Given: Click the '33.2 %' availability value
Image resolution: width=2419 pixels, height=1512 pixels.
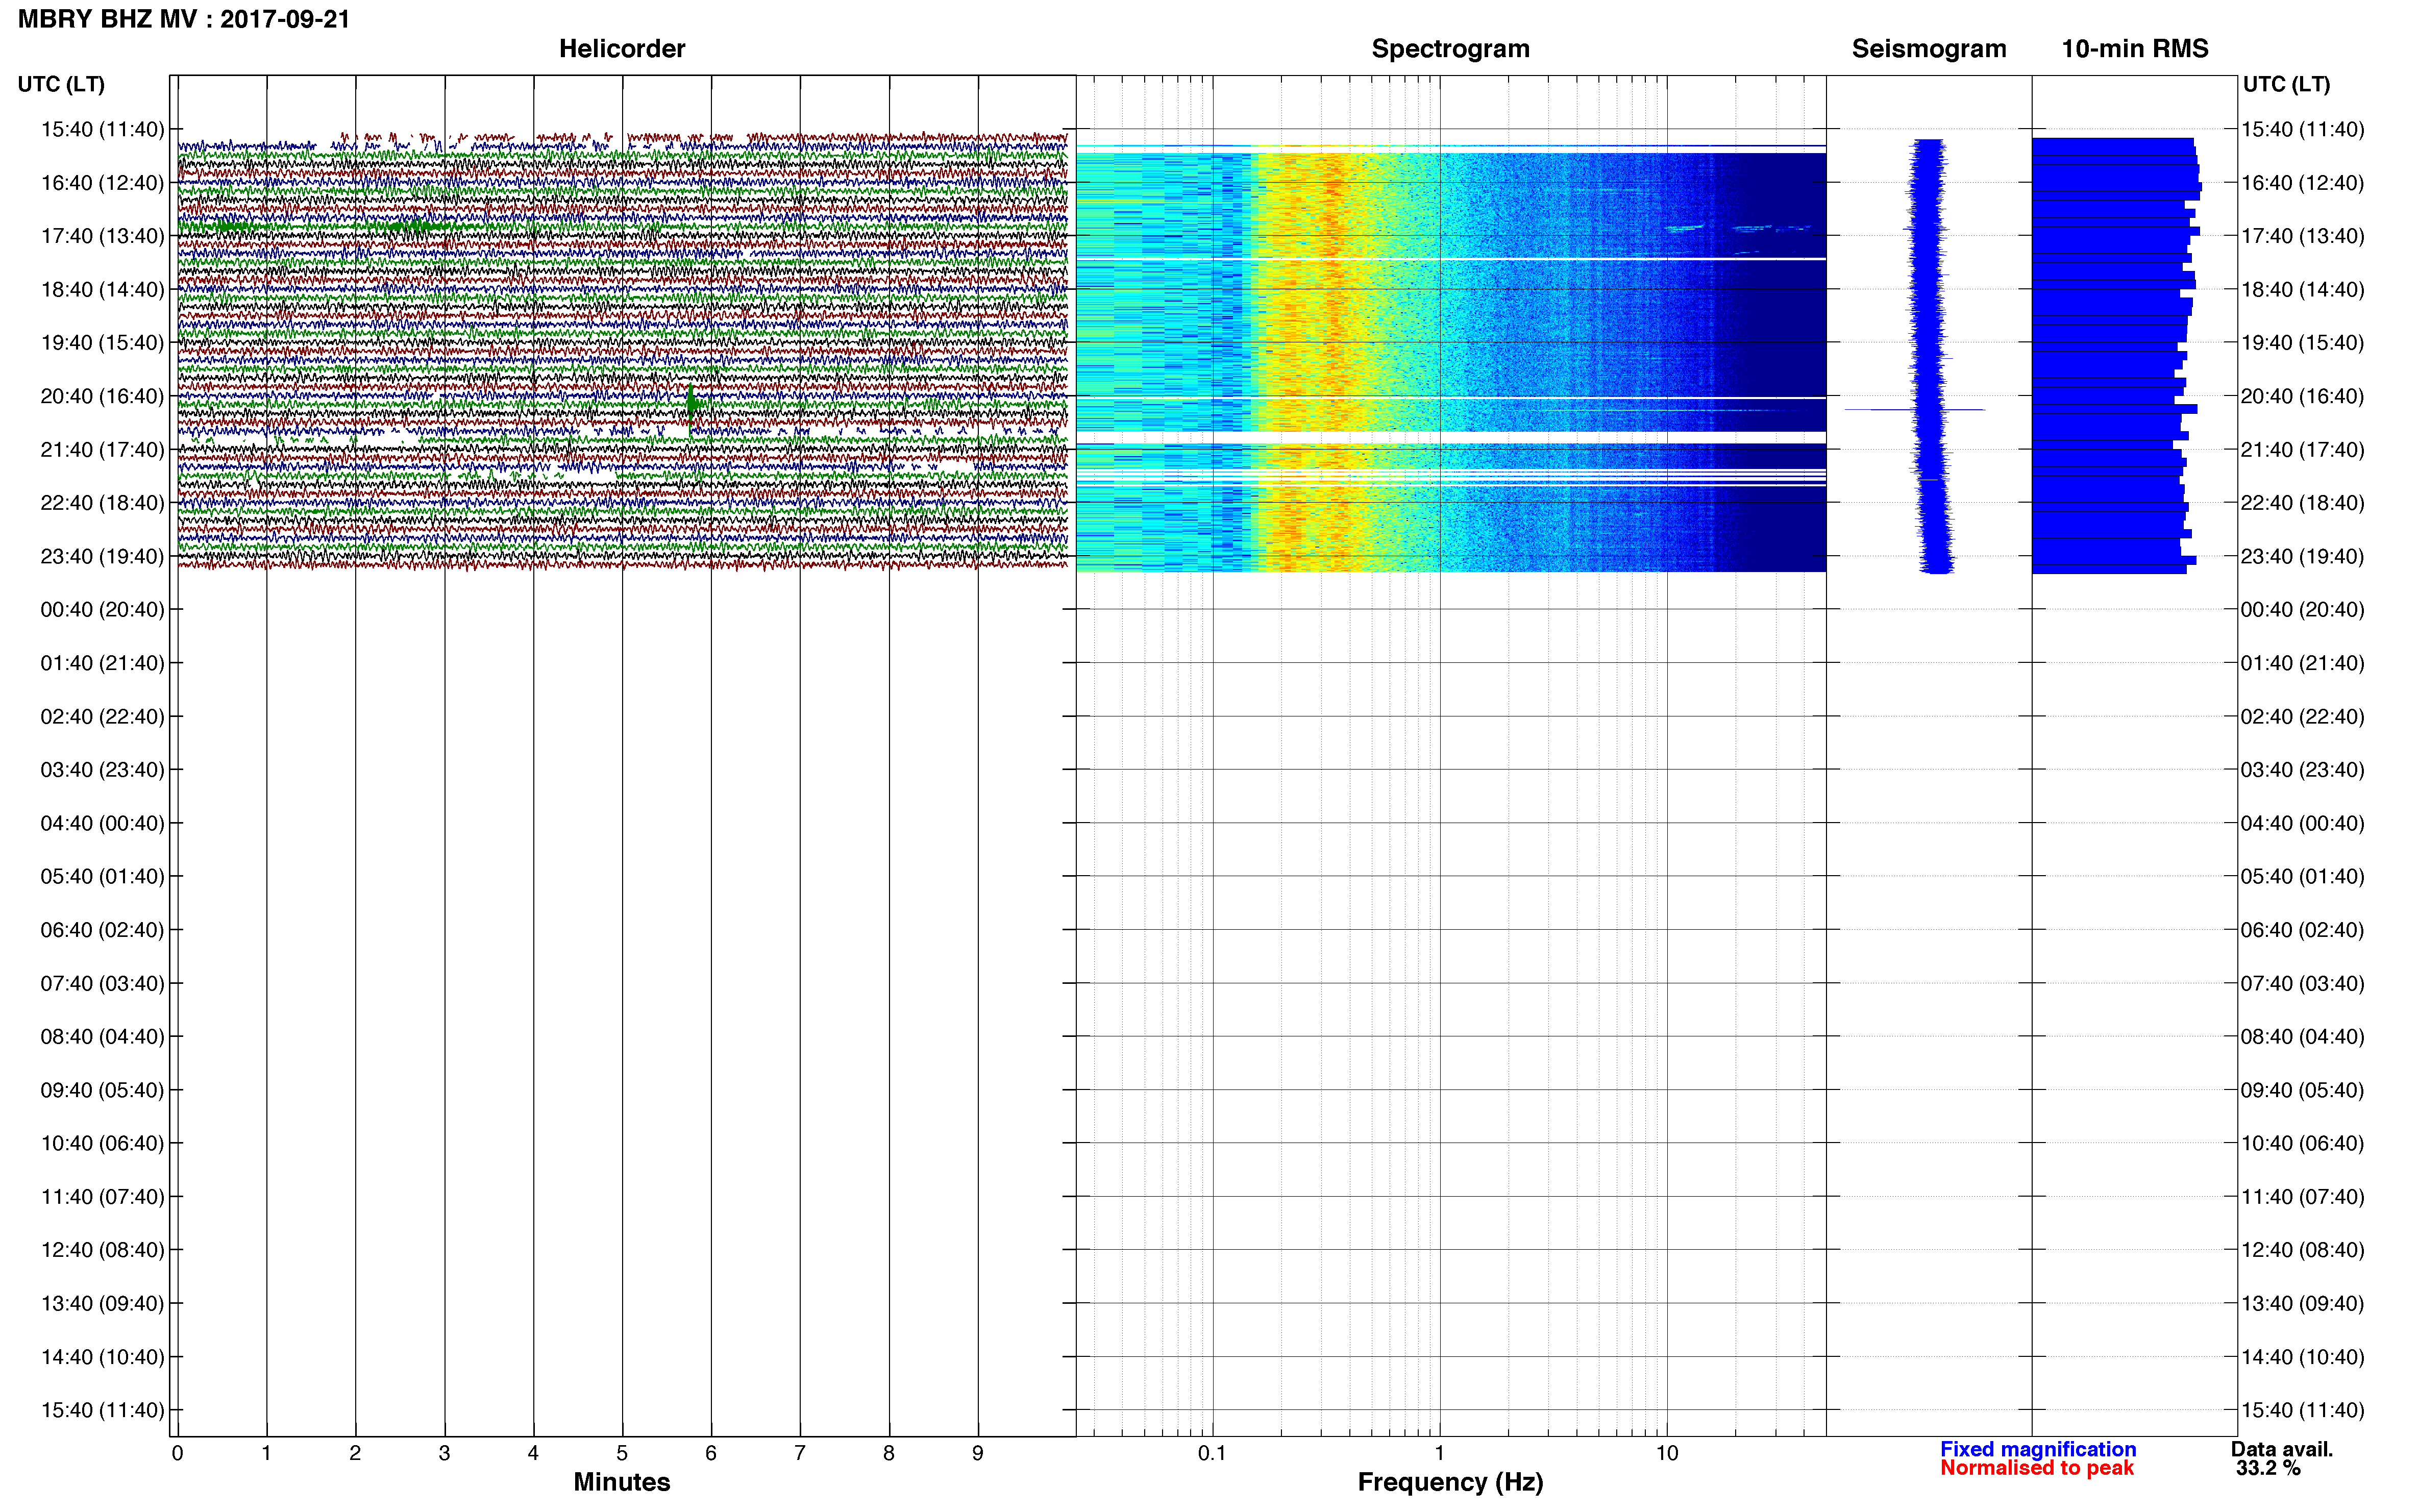Looking at the screenshot, I should 2268,1468.
